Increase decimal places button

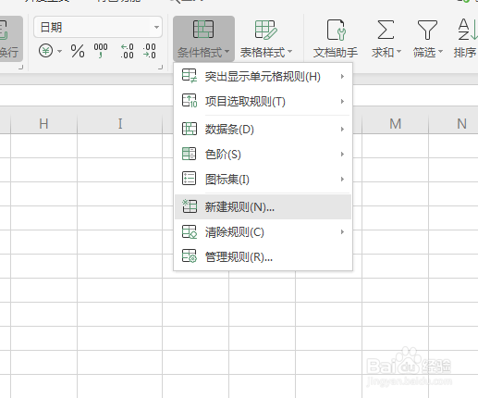127,51
